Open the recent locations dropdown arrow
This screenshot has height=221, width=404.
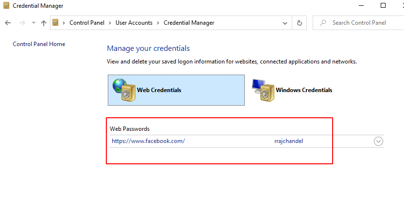pyautogui.click(x=34, y=23)
